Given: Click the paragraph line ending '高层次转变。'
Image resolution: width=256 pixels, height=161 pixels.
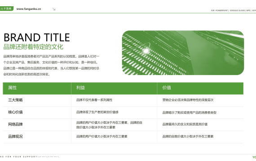Looking at the screenshot, I should pyautogui.click(x=26, y=74).
